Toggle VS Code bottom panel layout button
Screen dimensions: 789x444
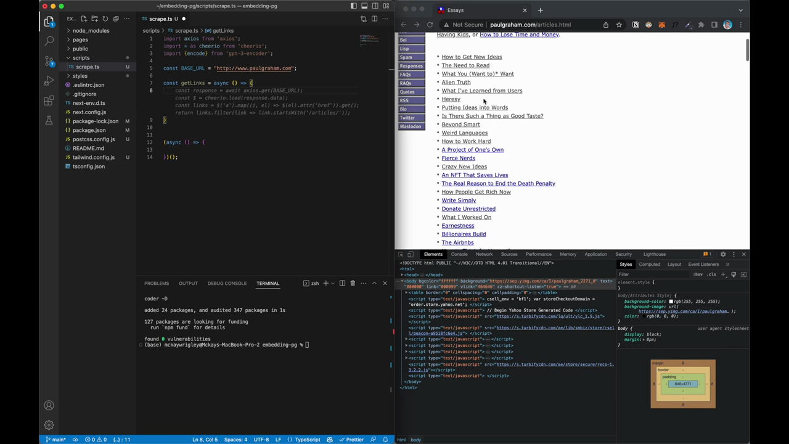(364, 6)
